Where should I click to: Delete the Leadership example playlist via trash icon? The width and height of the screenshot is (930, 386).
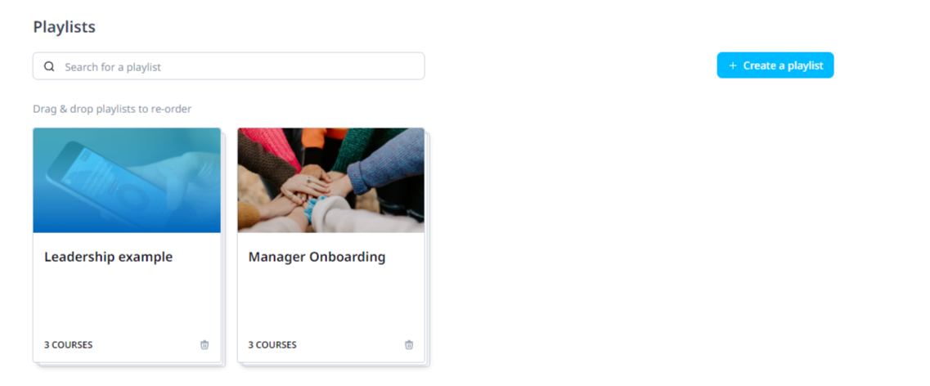coord(204,344)
